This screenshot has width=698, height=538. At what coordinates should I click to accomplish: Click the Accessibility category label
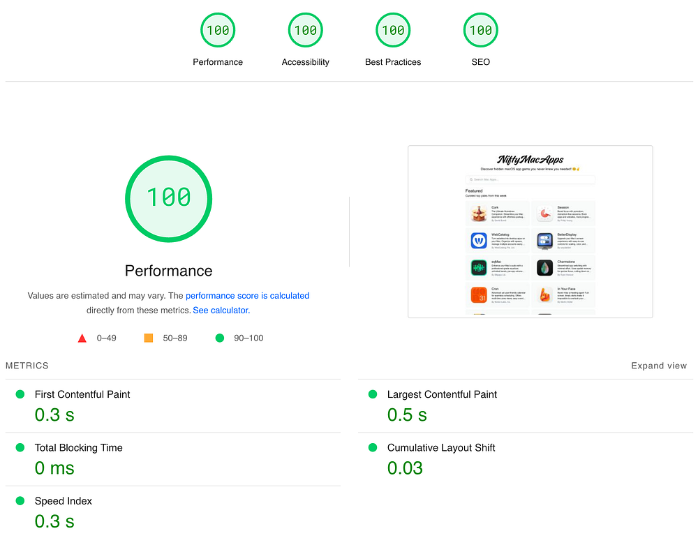pos(306,62)
